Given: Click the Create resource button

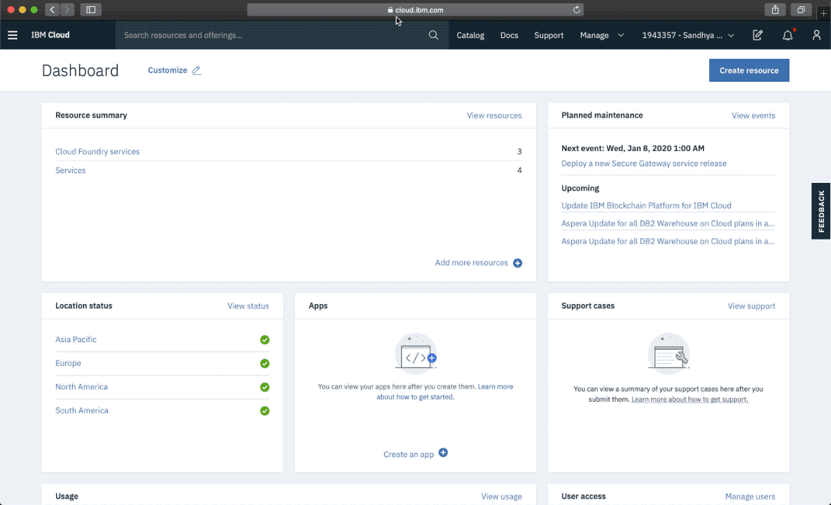Looking at the screenshot, I should tap(749, 70).
